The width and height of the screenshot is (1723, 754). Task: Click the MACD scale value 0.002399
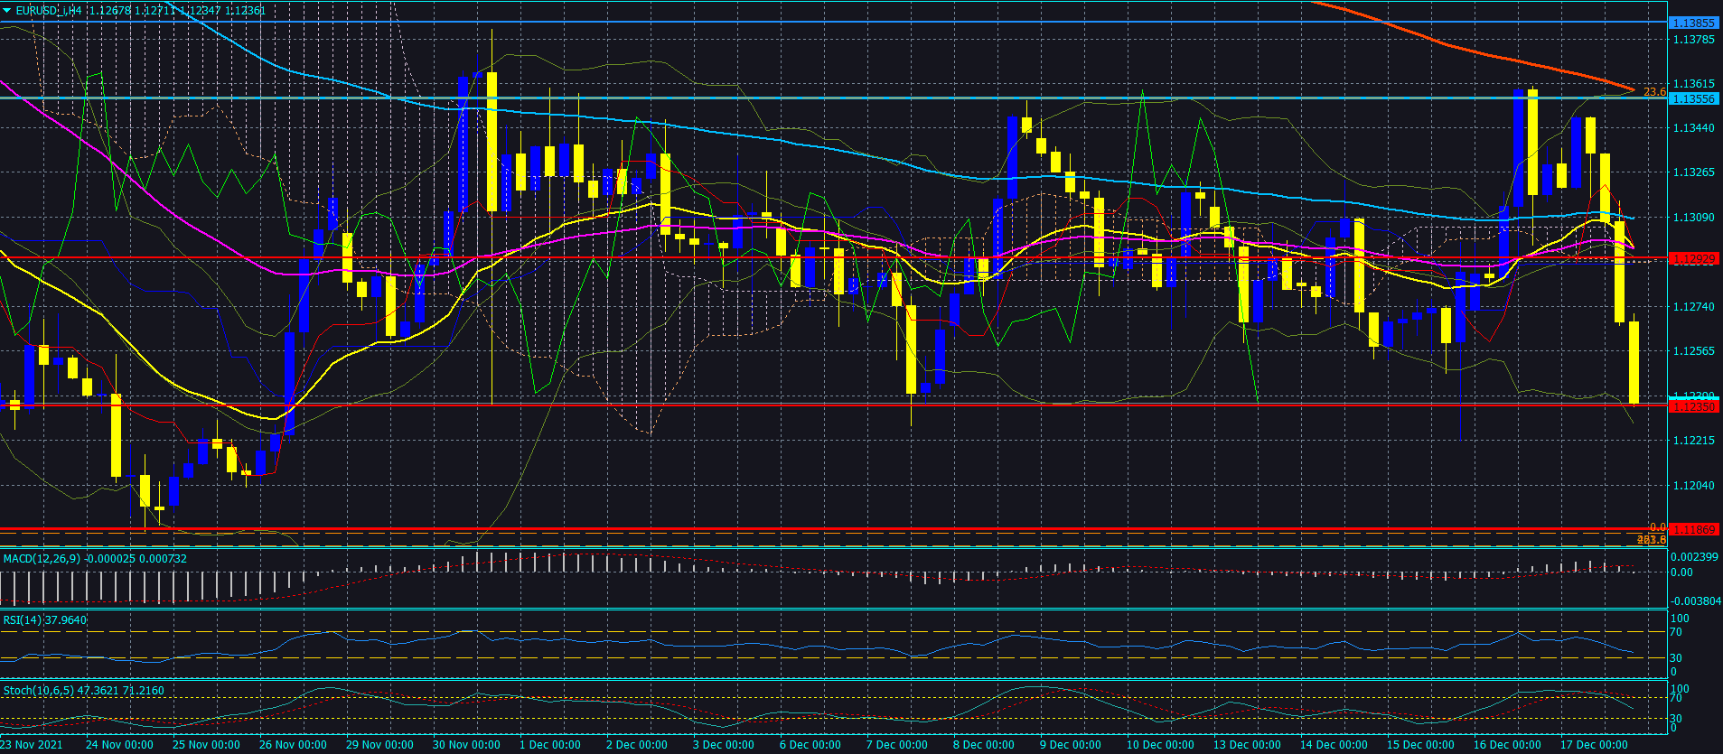(1694, 557)
